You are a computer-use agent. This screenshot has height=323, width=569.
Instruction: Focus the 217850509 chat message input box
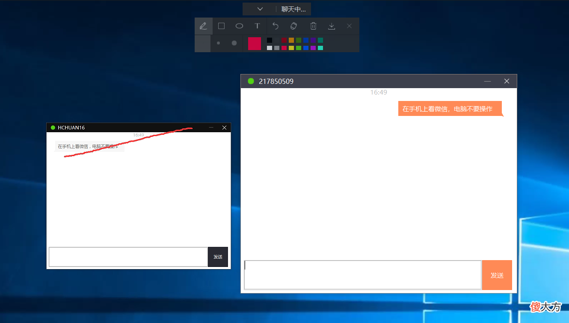pyautogui.click(x=363, y=275)
